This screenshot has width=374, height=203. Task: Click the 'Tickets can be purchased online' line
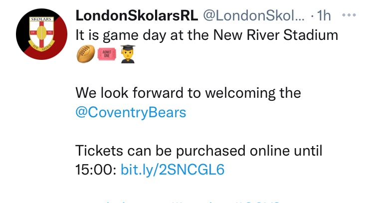point(198,151)
